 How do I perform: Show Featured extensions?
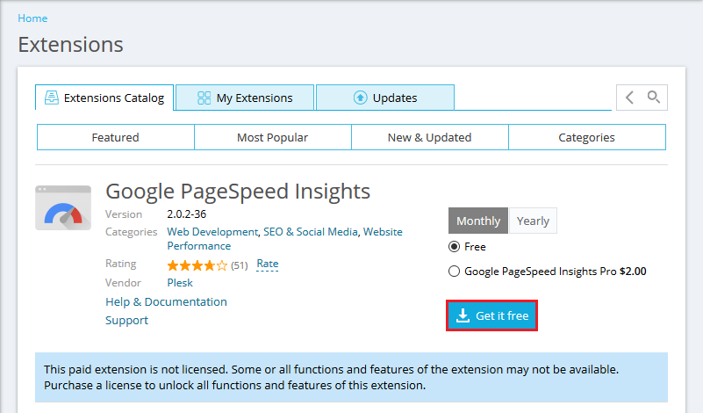pos(115,137)
